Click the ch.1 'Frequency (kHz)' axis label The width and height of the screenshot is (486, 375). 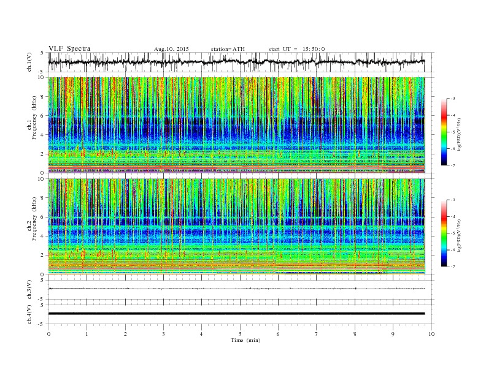(x=34, y=118)
